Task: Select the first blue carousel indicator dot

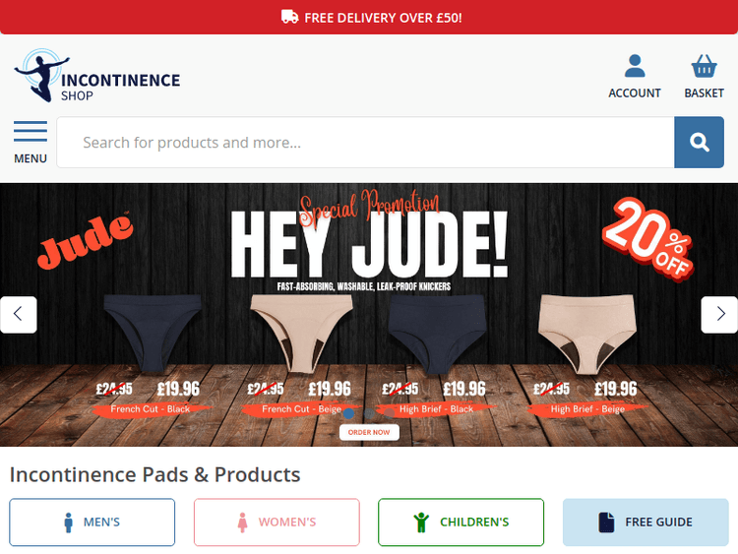Action: (x=348, y=413)
